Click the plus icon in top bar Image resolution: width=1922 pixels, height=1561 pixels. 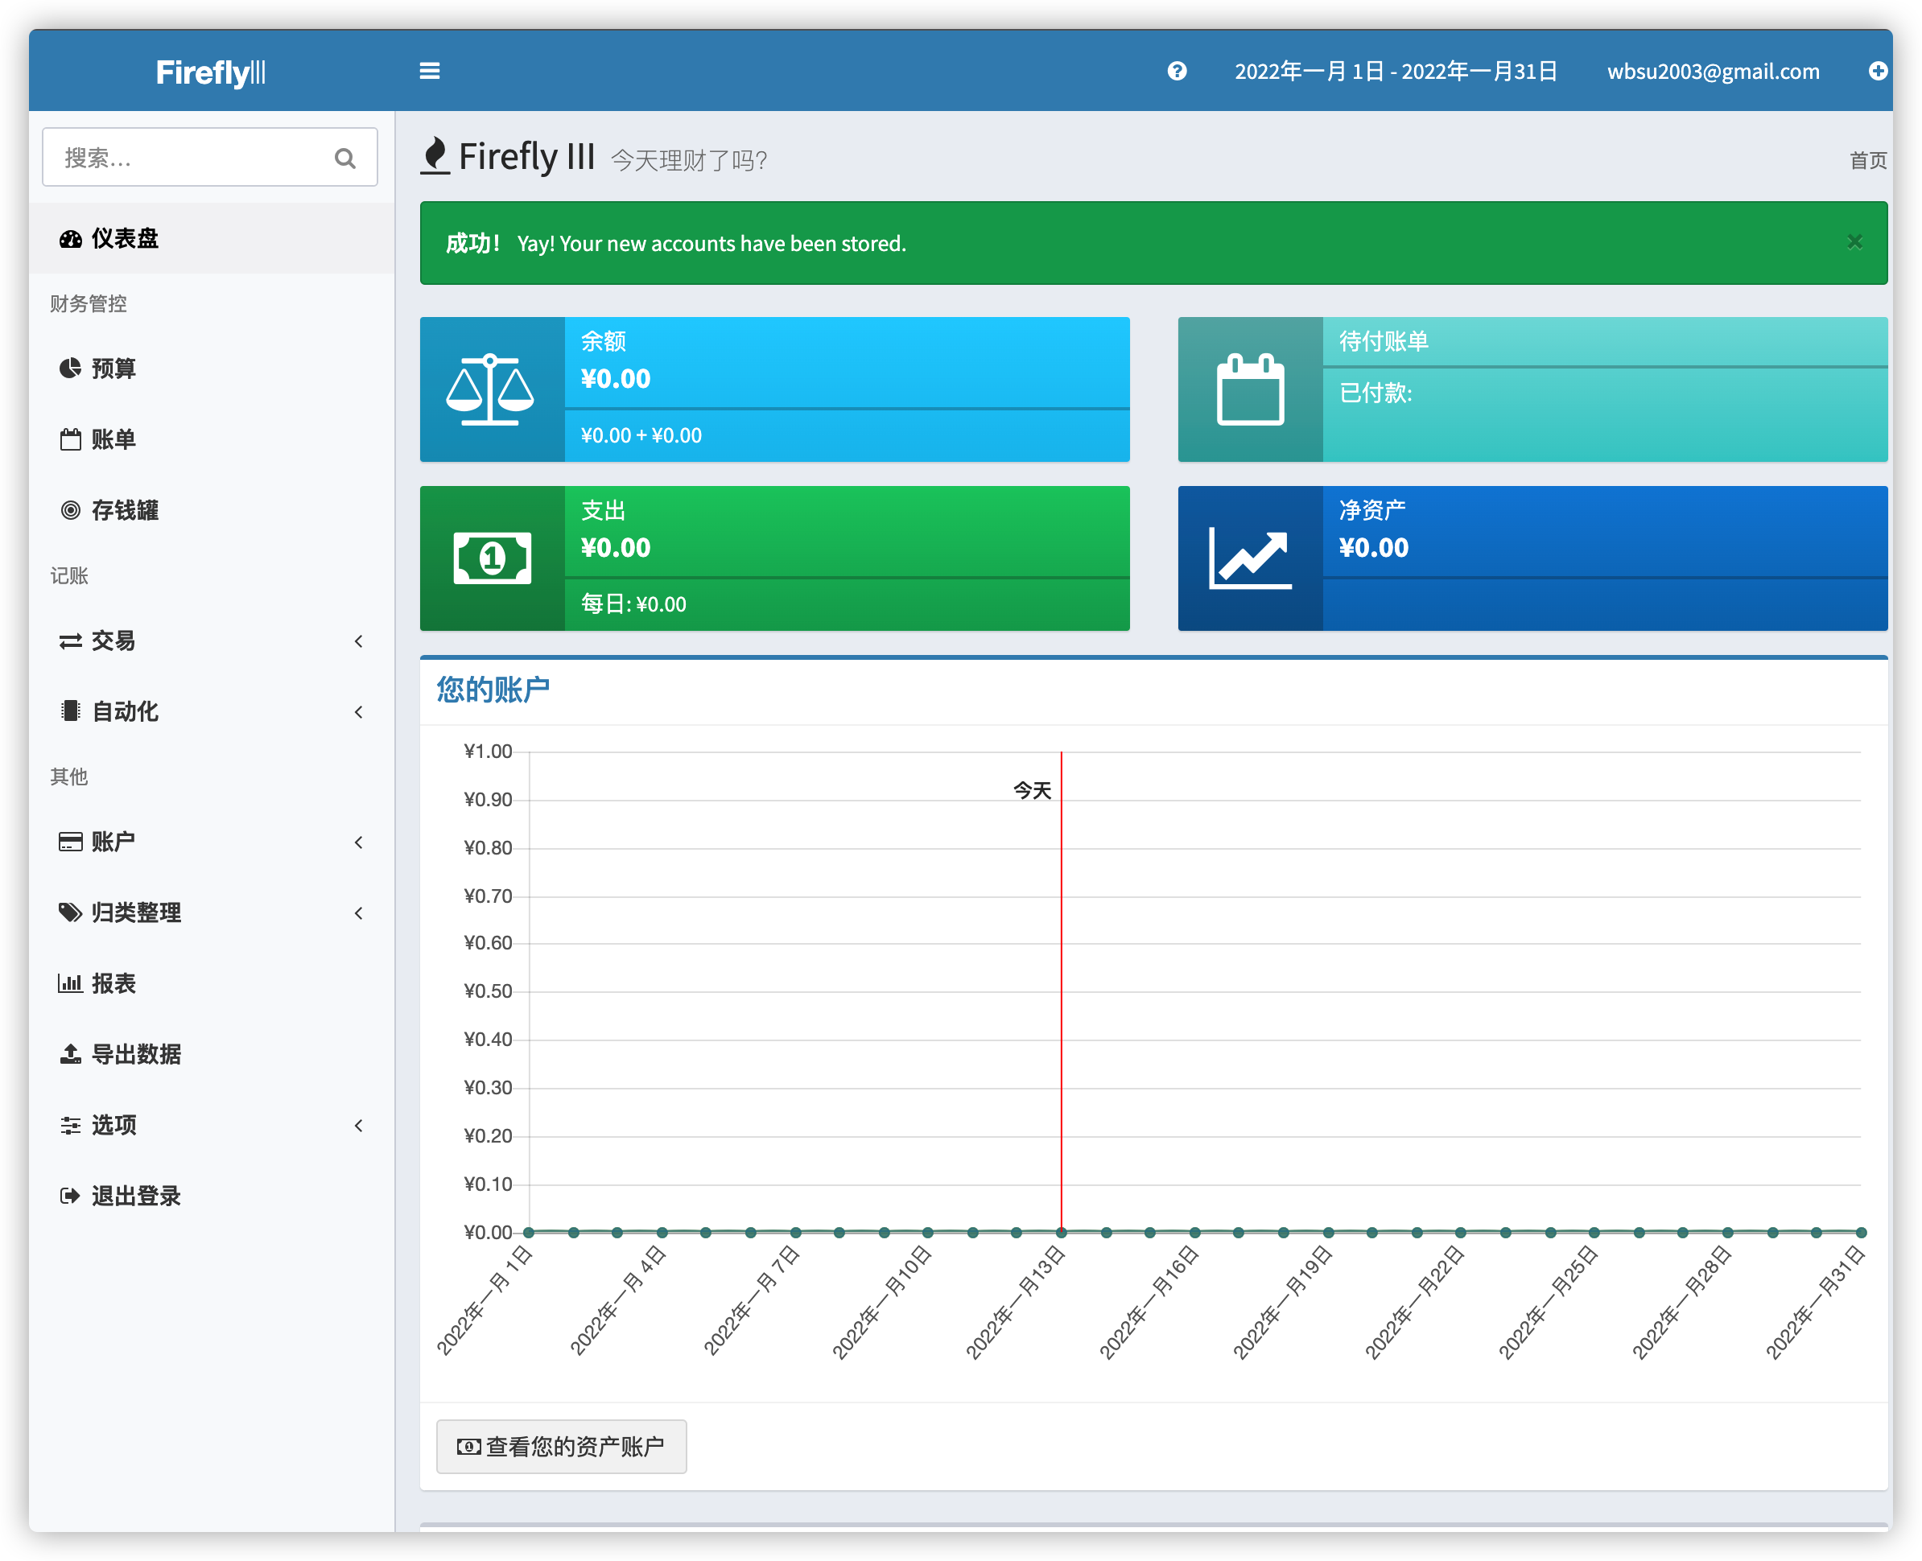tap(1876, 71)
